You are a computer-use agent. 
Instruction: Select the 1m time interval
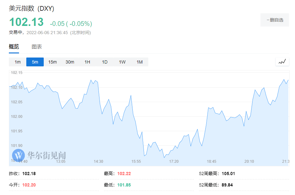(x=17, y=62)
